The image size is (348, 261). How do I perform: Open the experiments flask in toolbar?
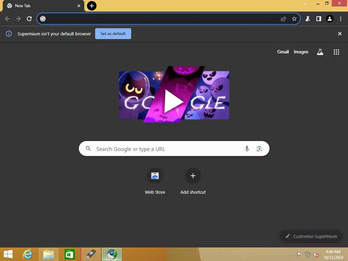[307, 19]
